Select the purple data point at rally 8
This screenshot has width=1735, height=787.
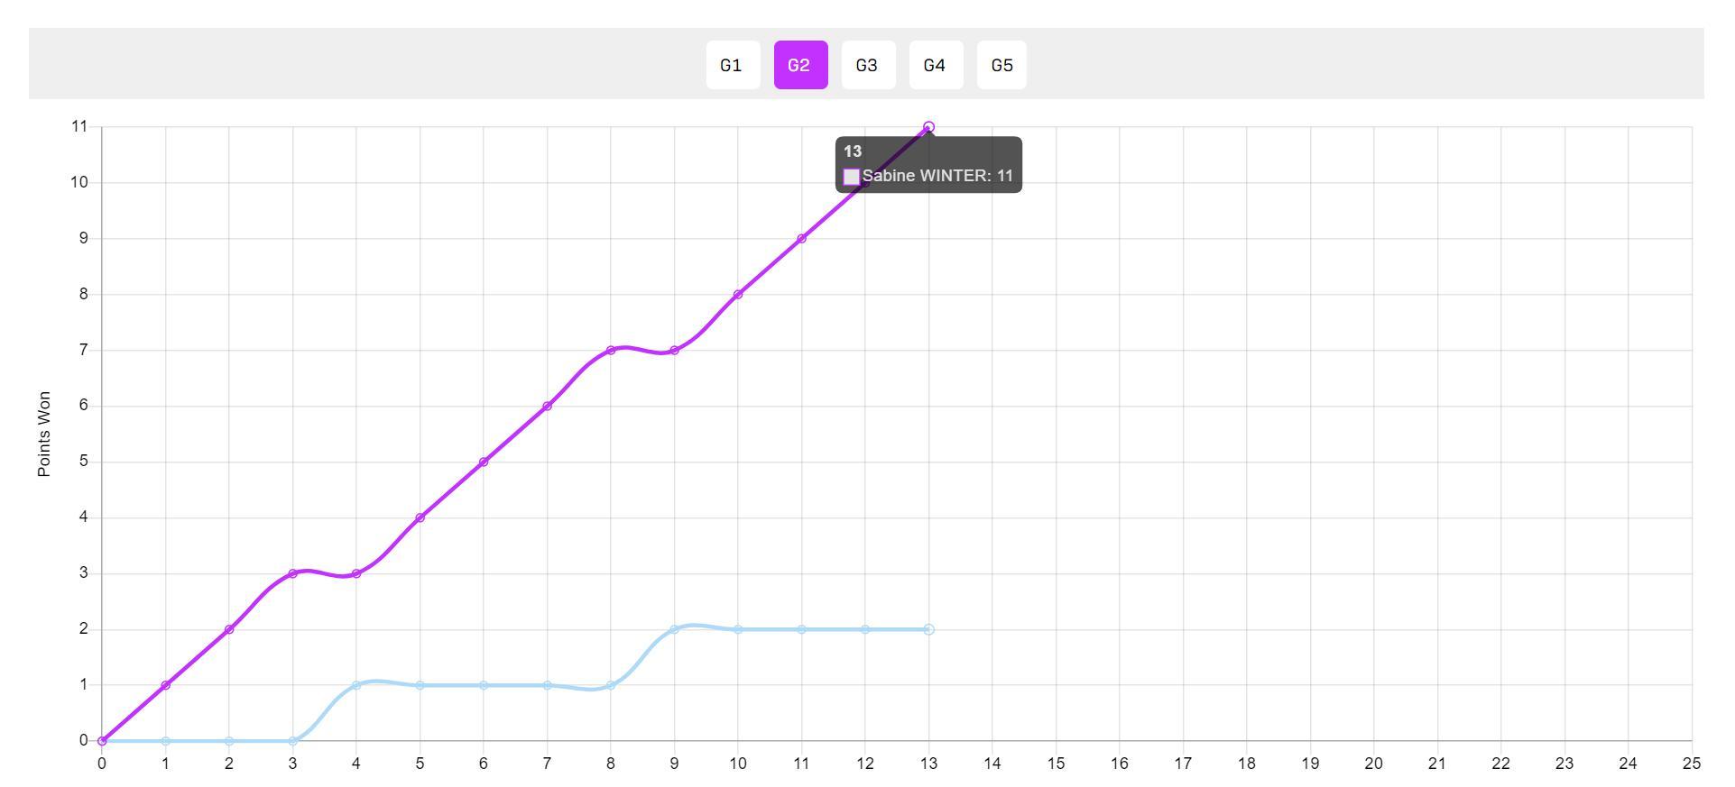611,350
